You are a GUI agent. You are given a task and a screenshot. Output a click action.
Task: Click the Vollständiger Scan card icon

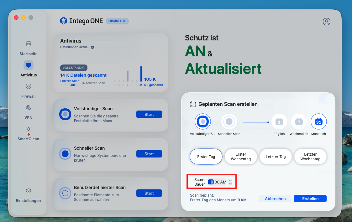coord(65,114)
